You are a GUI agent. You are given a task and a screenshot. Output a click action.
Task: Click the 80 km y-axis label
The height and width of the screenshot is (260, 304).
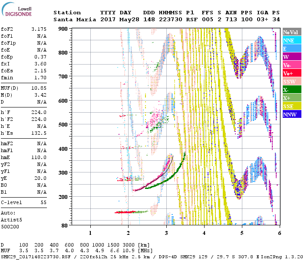[65, 226]
